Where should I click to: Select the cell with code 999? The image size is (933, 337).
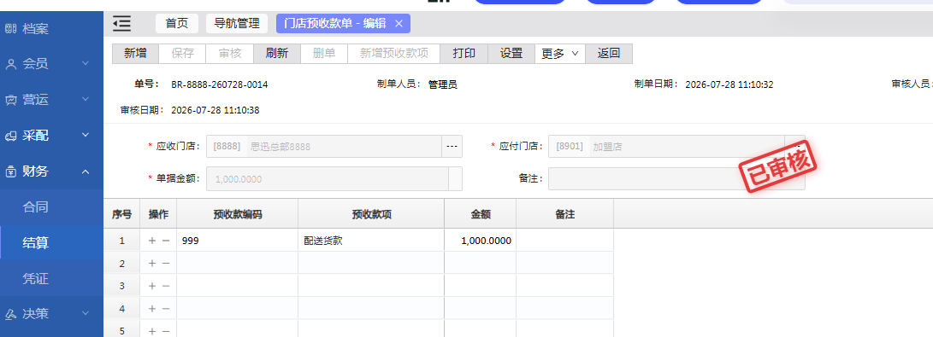coord(238,241)
